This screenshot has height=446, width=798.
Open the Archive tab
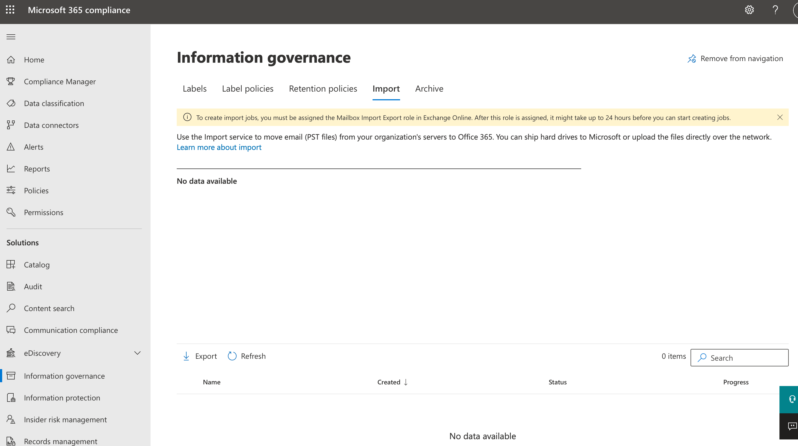coord(429,89)
